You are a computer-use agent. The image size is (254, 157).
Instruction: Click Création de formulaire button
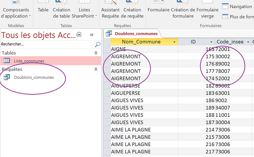(183, 9)
